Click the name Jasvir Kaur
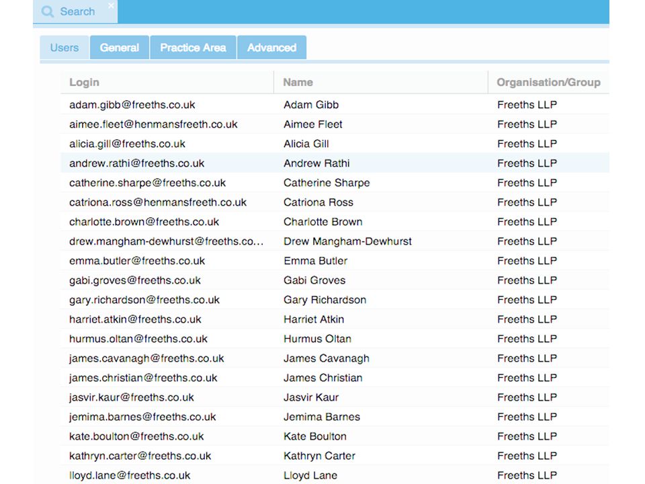The width and height of the screenshot is (645, 484). pos(311,397)
